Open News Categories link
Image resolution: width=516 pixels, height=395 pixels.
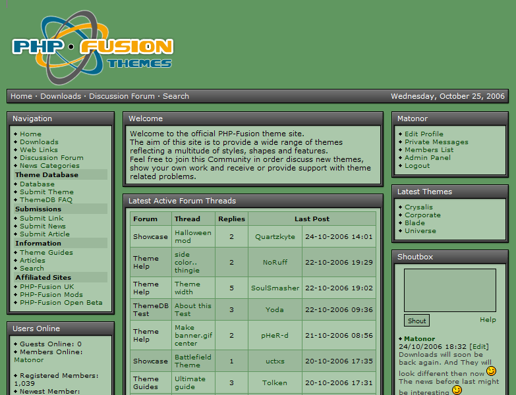pyautogui.click(x=49, y=166)
